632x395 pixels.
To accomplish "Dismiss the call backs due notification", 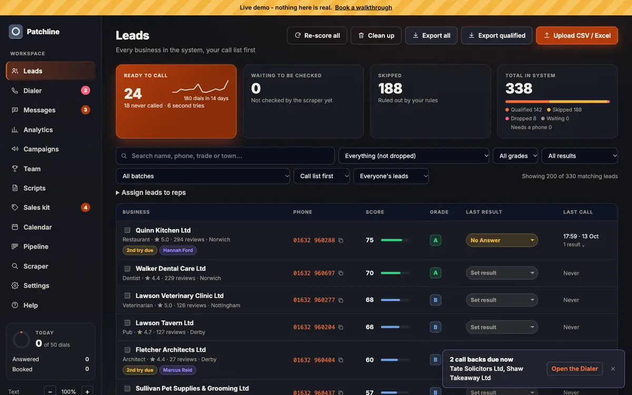I will (613, 369).
